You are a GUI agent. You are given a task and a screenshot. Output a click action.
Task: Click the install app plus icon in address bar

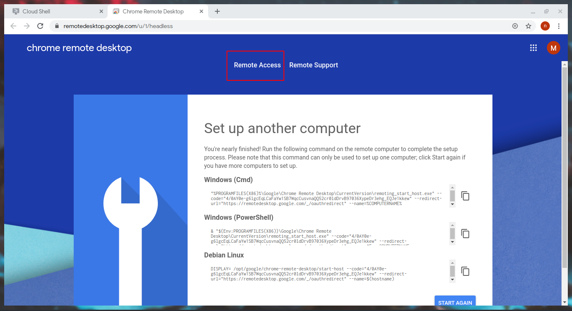pos(515,26)
